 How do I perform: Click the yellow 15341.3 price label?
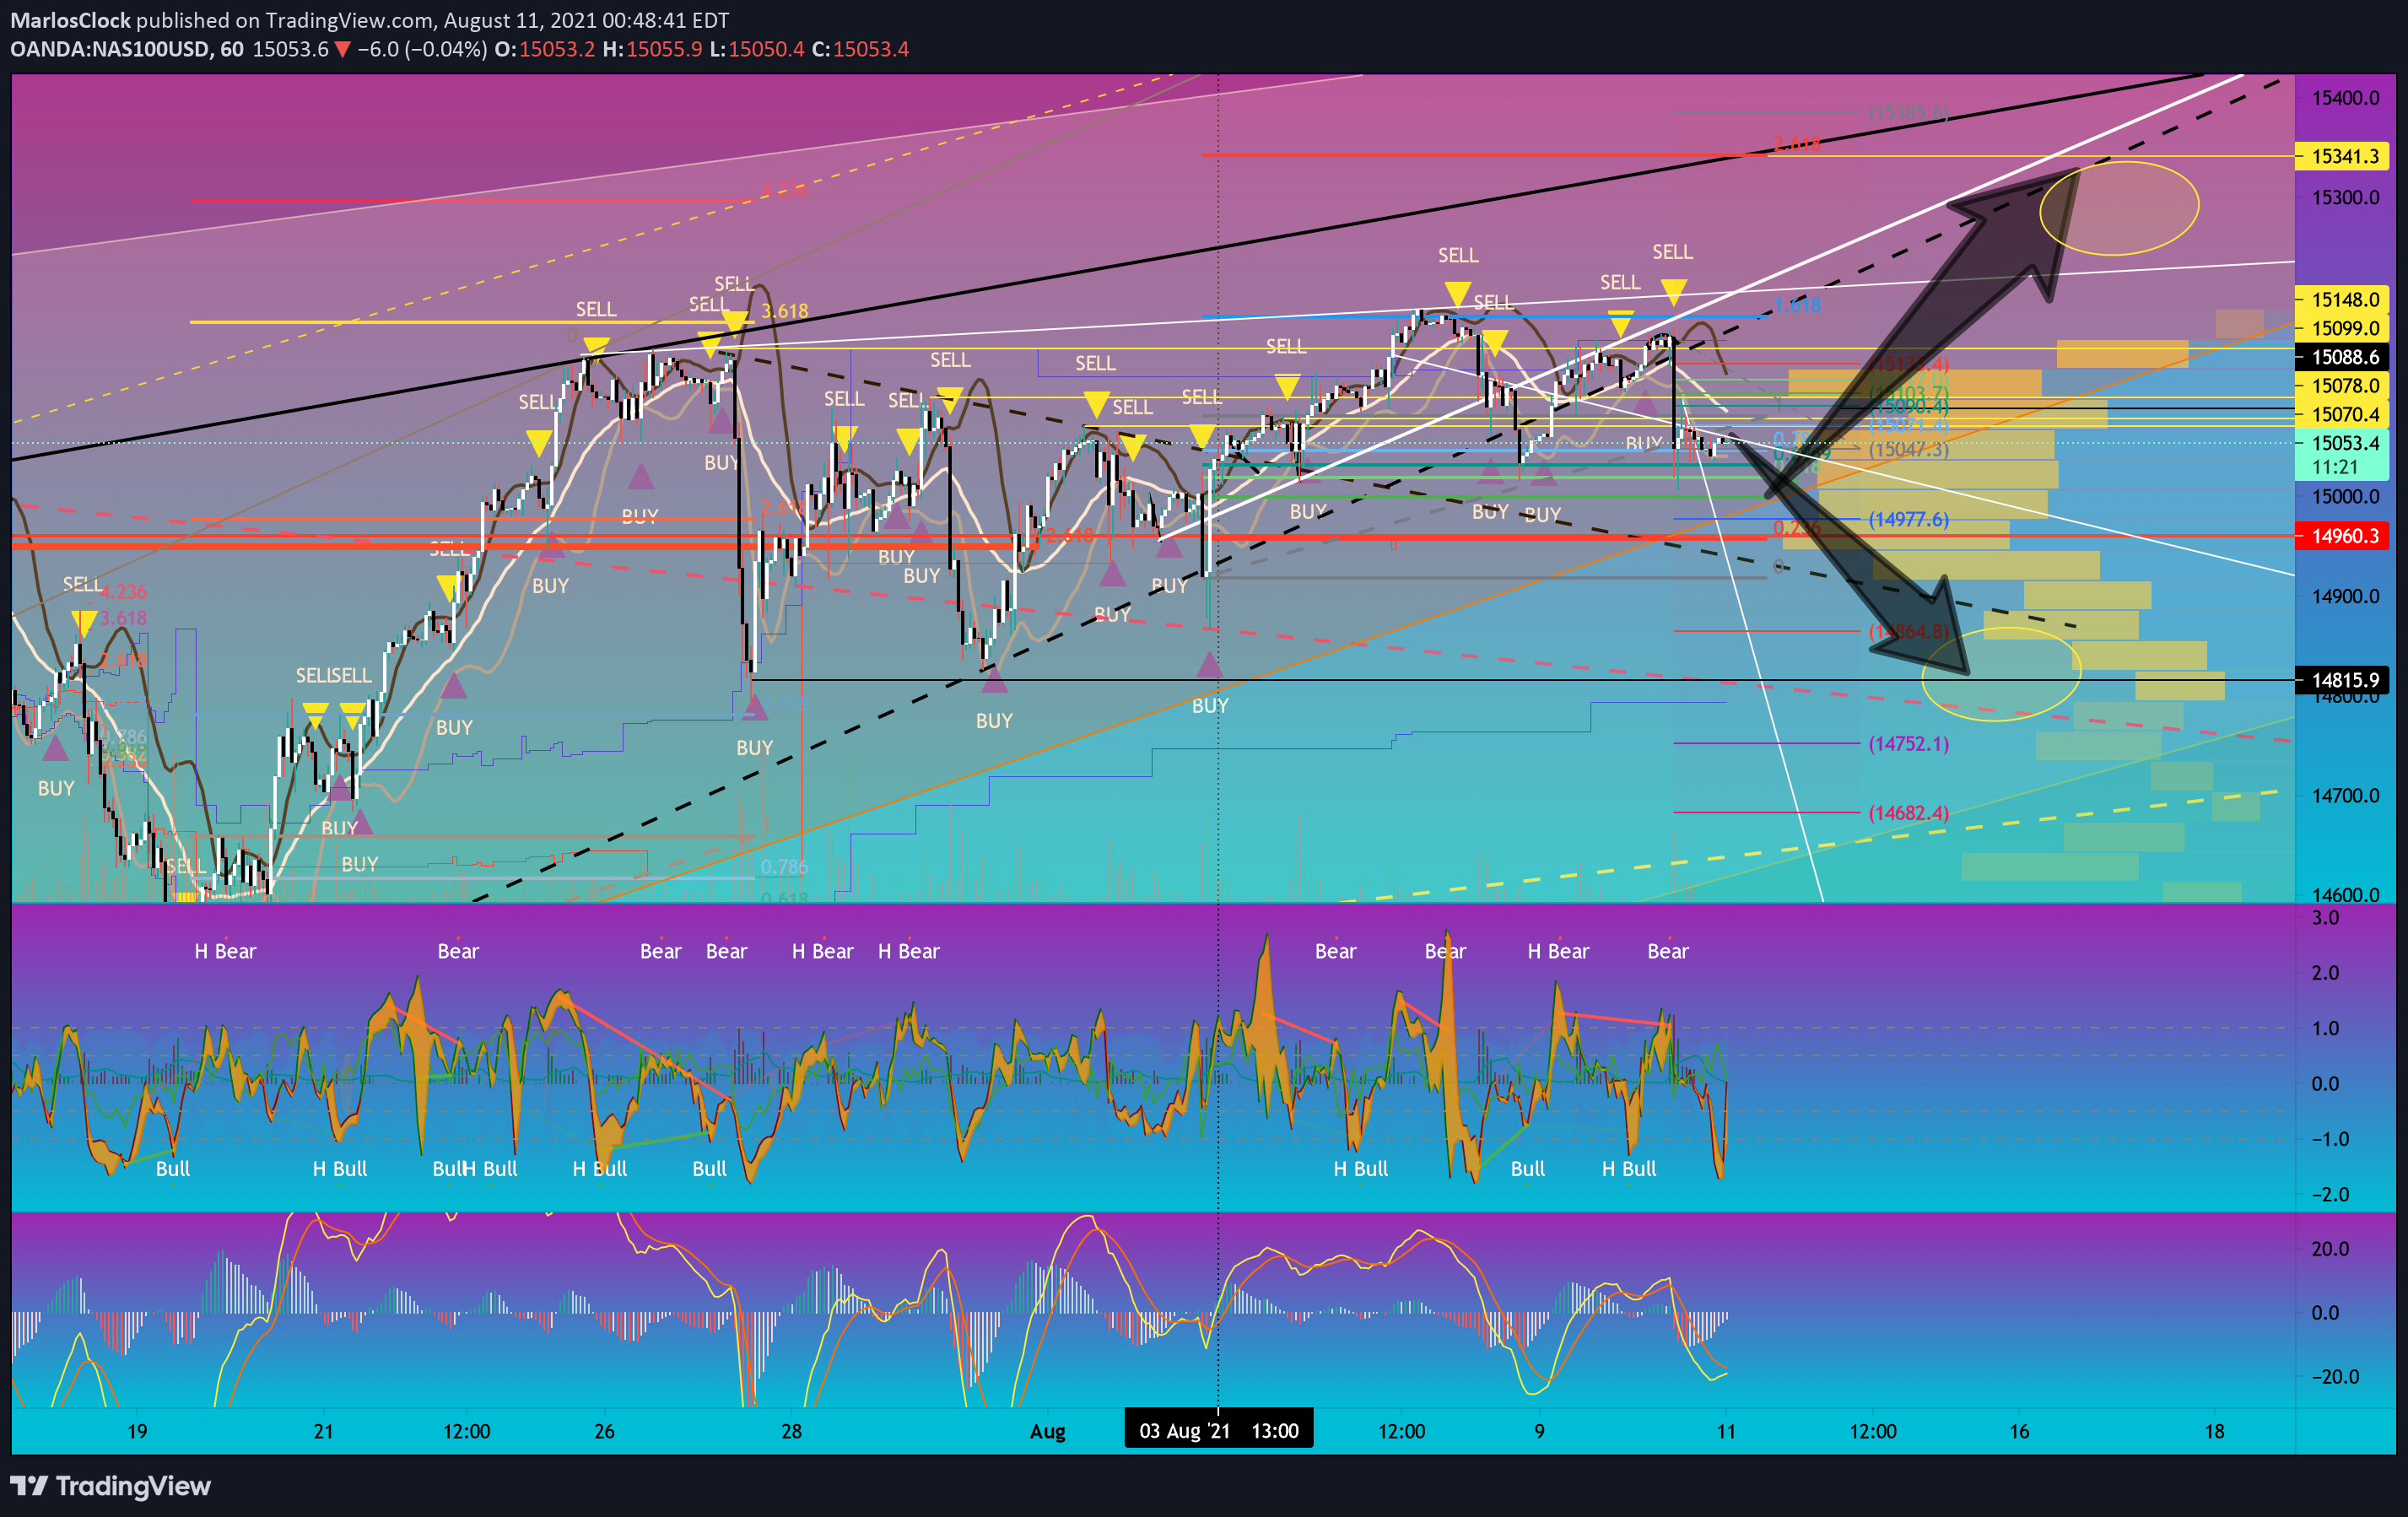point(2344,156)
